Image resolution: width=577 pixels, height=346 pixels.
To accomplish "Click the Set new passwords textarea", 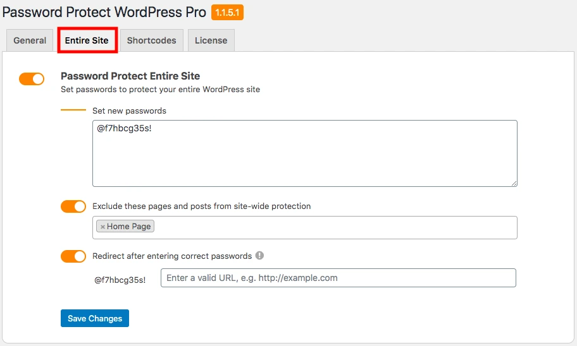I will click(305, 153).
